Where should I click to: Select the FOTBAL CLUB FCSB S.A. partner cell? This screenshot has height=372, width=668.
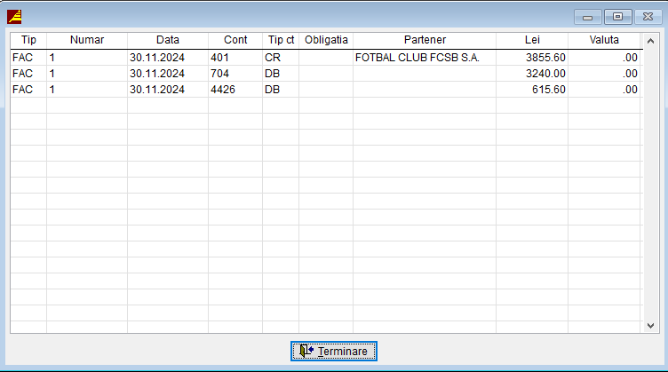pos(417,58)
